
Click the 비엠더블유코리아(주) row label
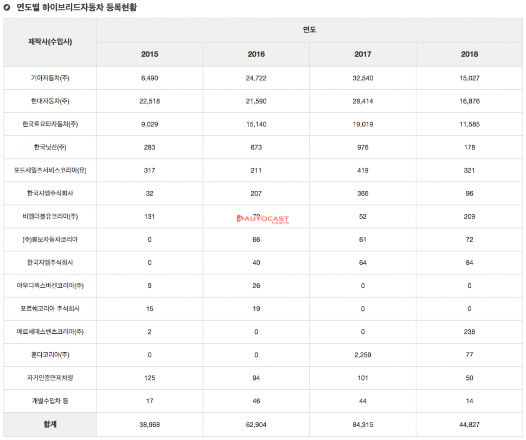[x=50, y=216]
